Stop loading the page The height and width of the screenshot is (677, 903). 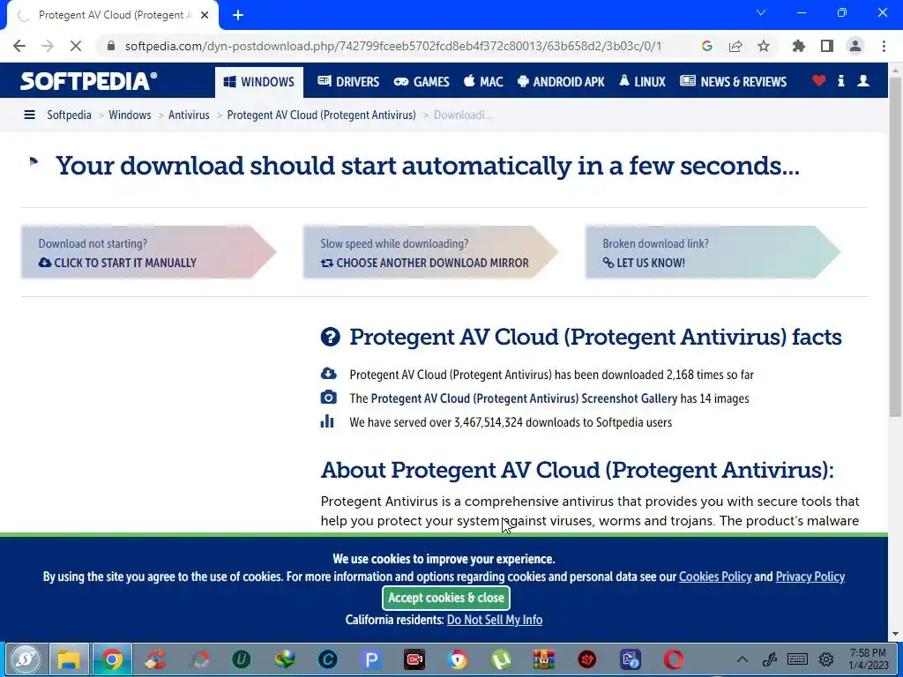coord(76,46)
